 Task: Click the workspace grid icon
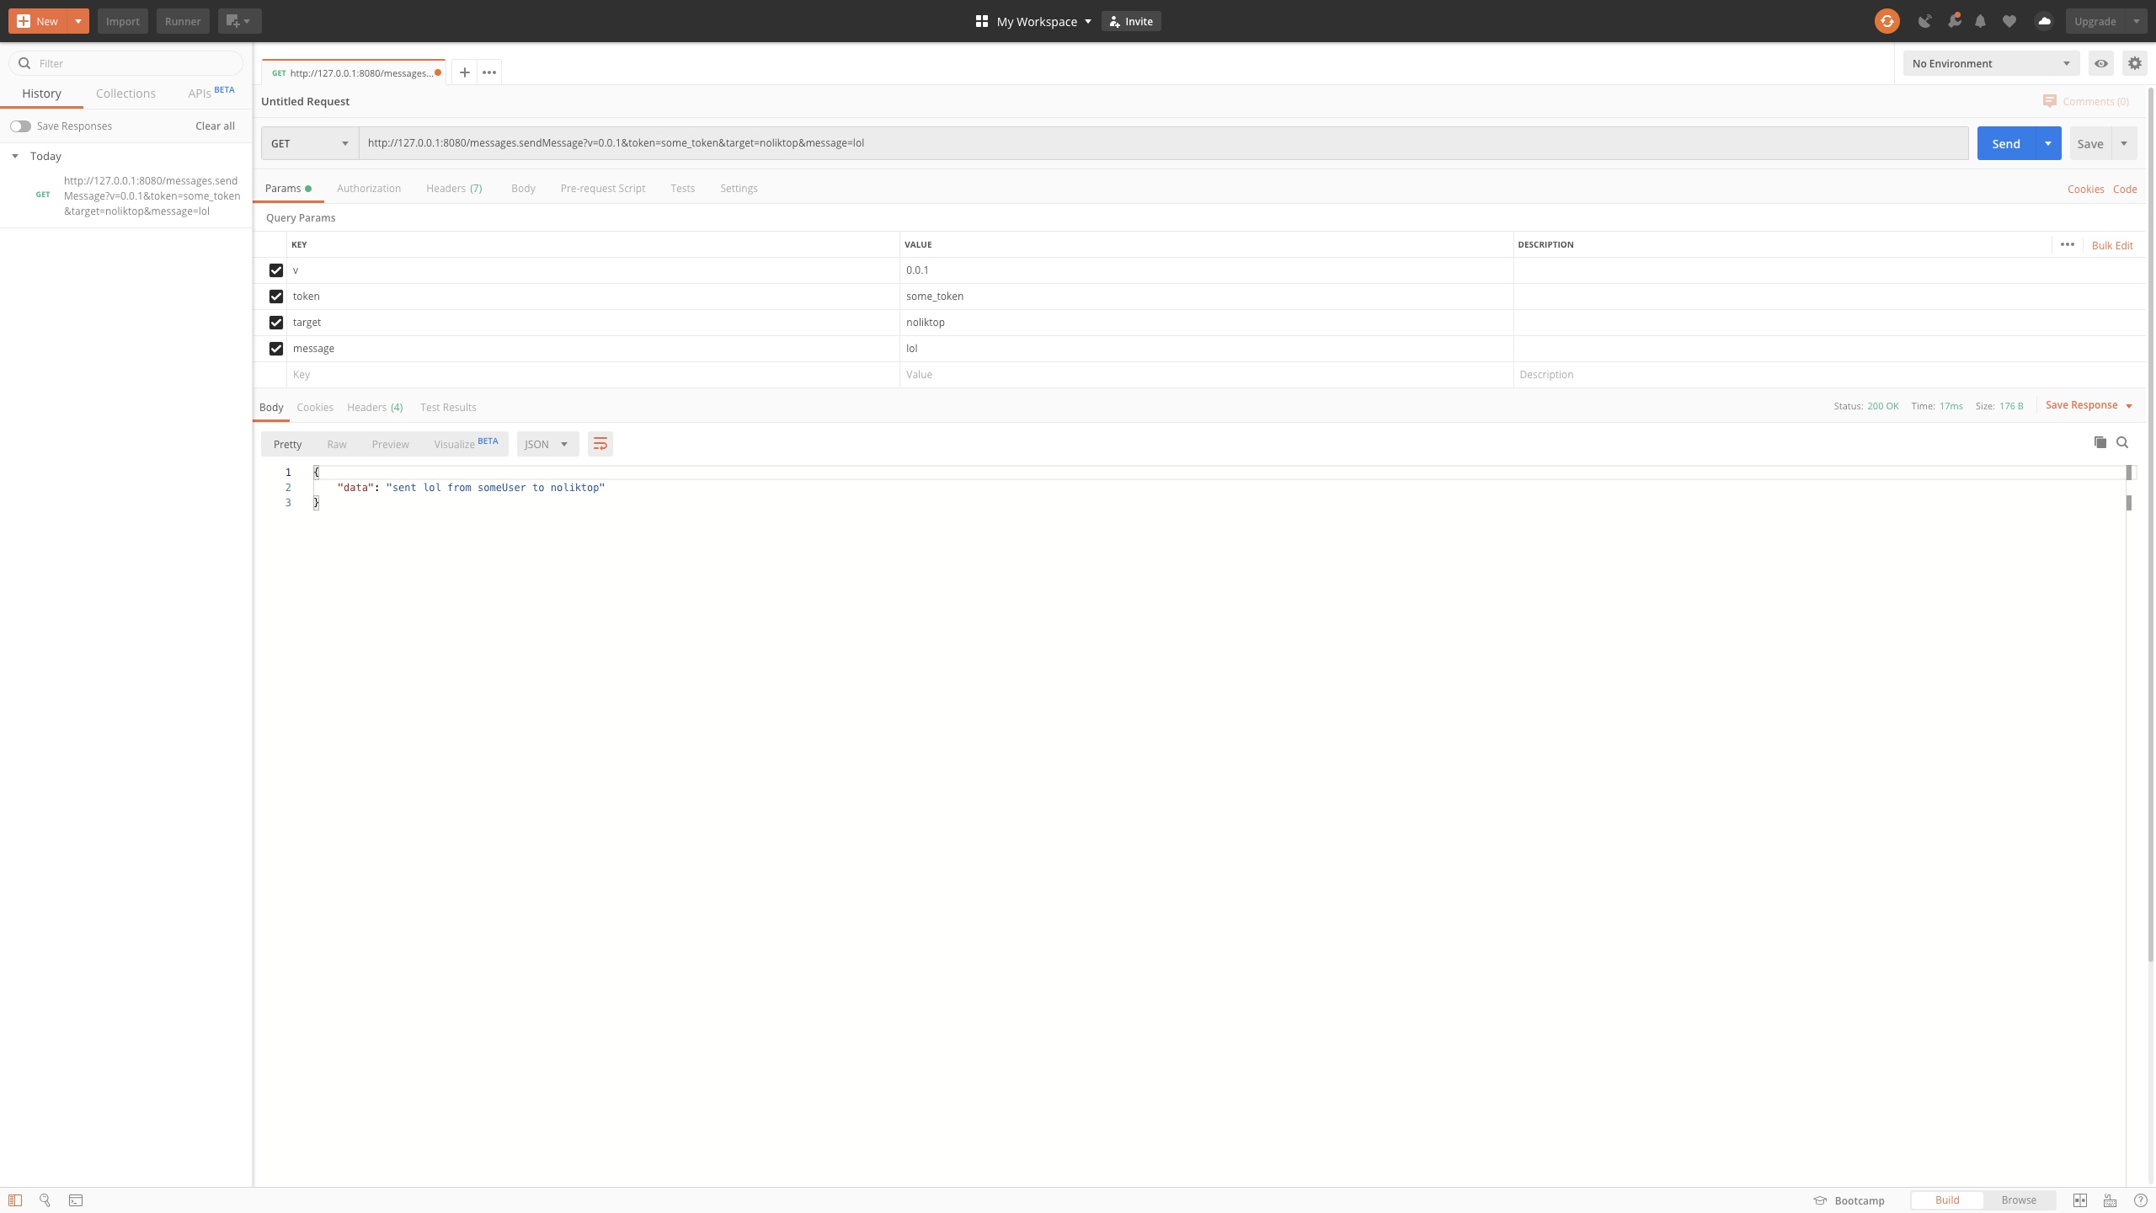coord(981,21)
